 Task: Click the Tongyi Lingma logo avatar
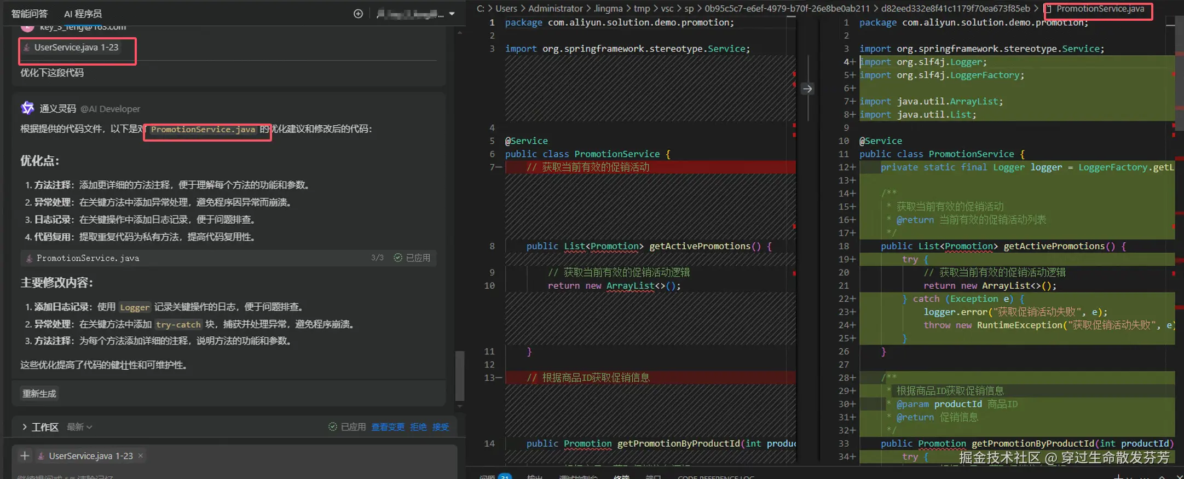27,108
